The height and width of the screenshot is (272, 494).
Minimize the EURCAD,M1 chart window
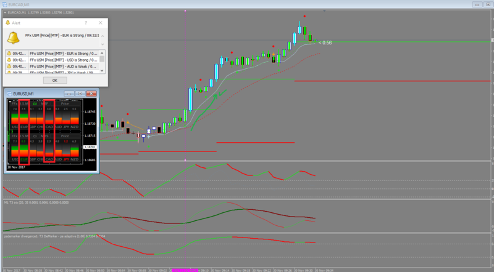click(x=477, y=4)
